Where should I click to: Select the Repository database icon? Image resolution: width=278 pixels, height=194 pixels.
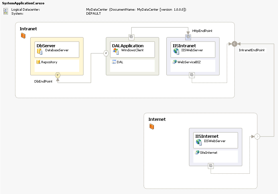pos(38,62)
